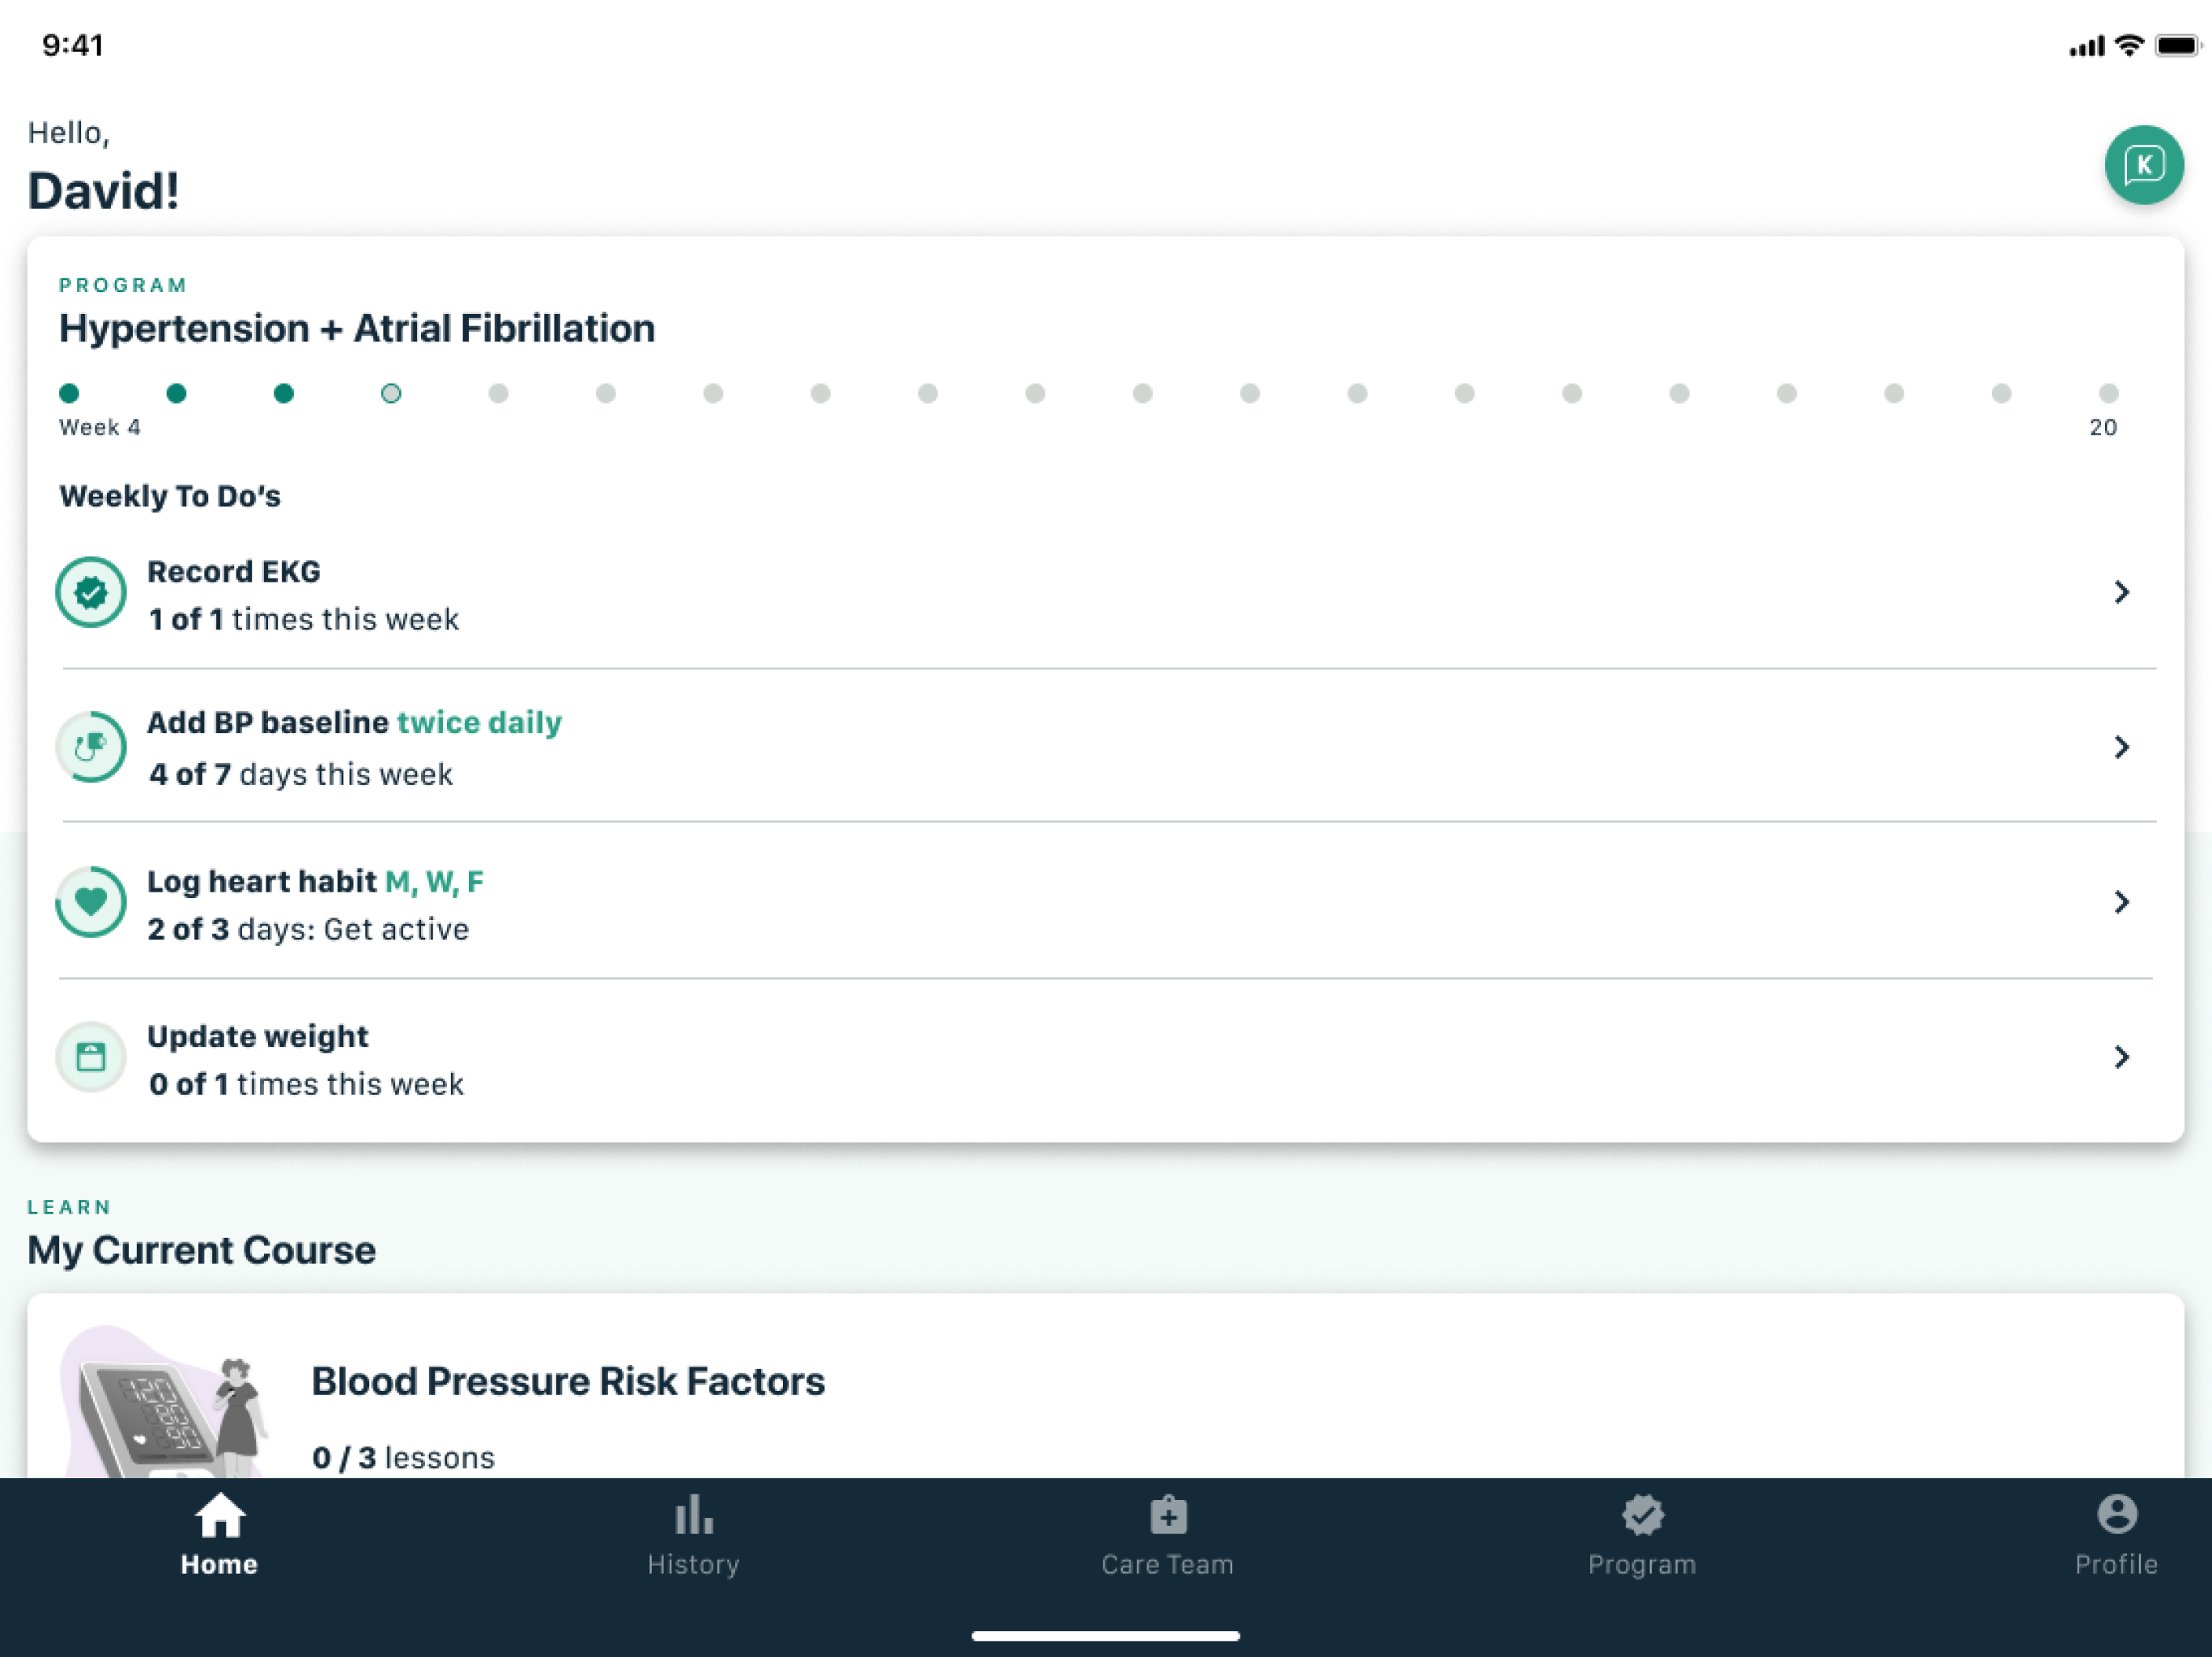Select the current Week 4 hollow dot

point(391,392)
